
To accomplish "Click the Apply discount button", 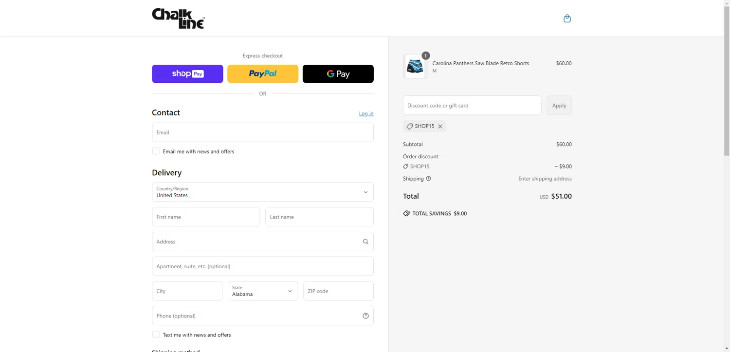I will (559, 106).
